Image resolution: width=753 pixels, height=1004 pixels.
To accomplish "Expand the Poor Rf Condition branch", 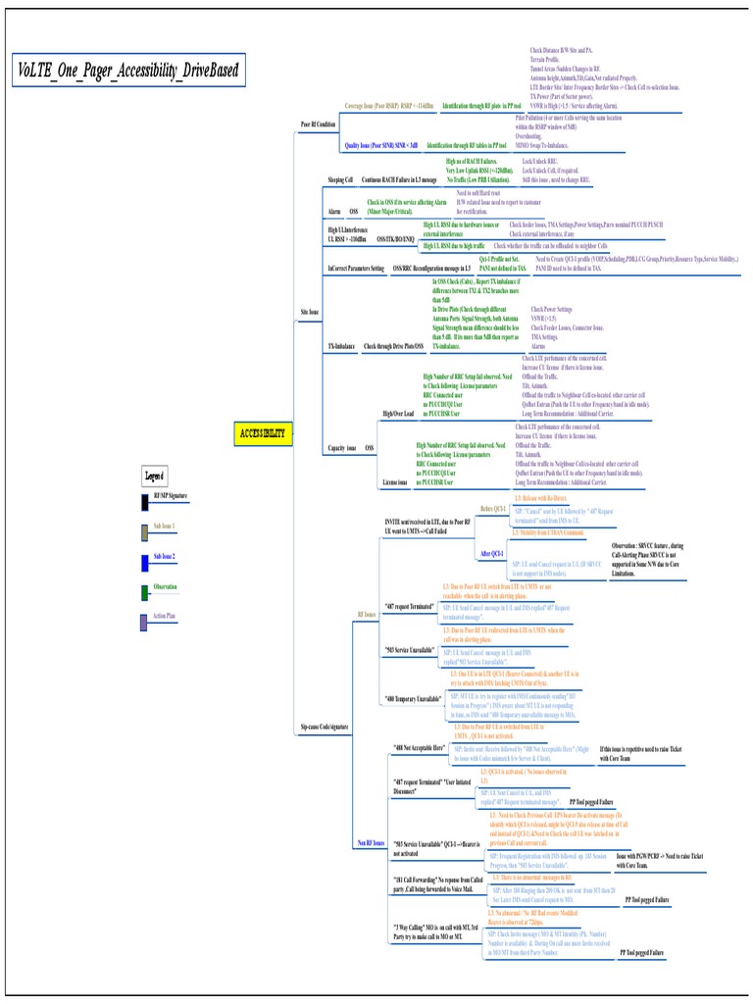I will [317, 125].
